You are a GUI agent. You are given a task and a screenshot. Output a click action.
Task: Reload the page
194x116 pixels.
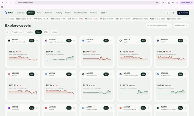tap(11, 3)
